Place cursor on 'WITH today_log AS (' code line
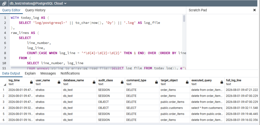 30,18
